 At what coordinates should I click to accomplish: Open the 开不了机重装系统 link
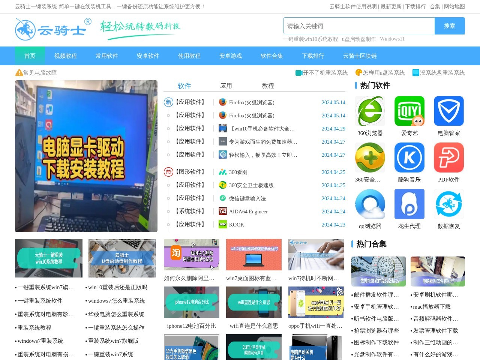click(x=325, y=73)
